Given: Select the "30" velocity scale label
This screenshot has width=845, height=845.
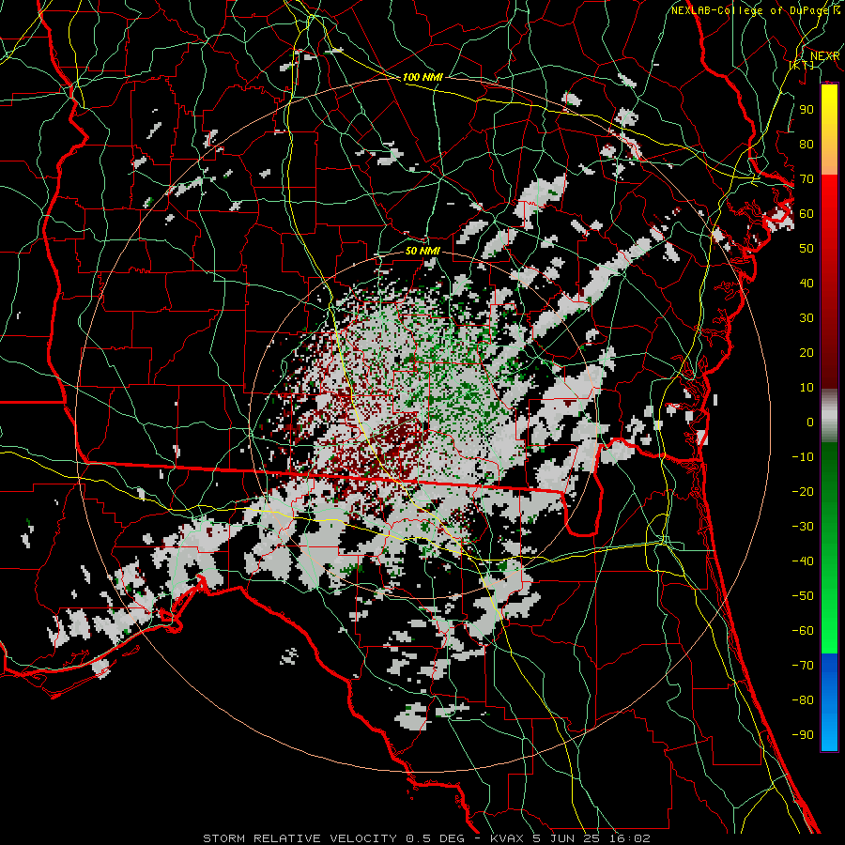Looking at the screenshot, I should pyautogui.click(x=807, y=318).
